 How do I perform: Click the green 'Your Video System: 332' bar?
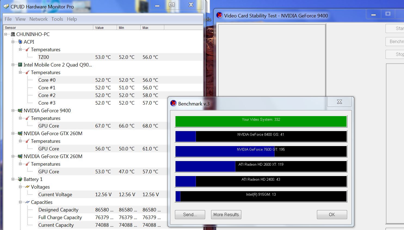tap(261, 121)
